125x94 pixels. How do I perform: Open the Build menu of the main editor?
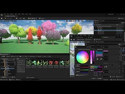[x=19, y=14]
